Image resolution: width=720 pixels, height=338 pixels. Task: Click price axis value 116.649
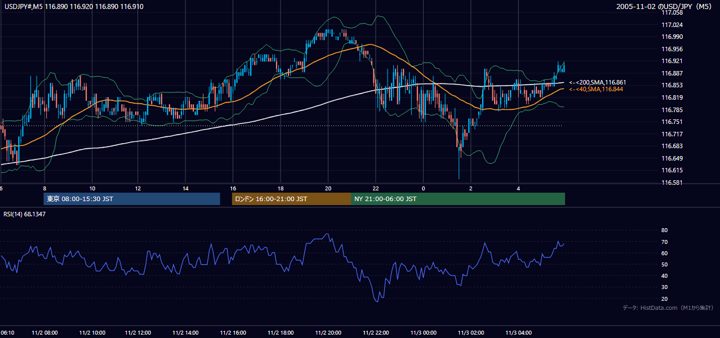tap(672, 158)
